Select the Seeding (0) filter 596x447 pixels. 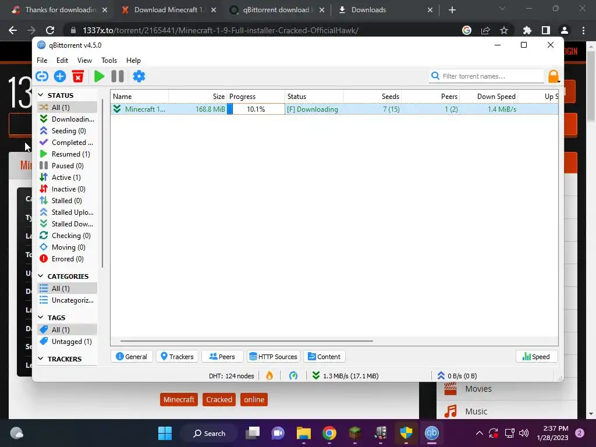click(68, 131)
